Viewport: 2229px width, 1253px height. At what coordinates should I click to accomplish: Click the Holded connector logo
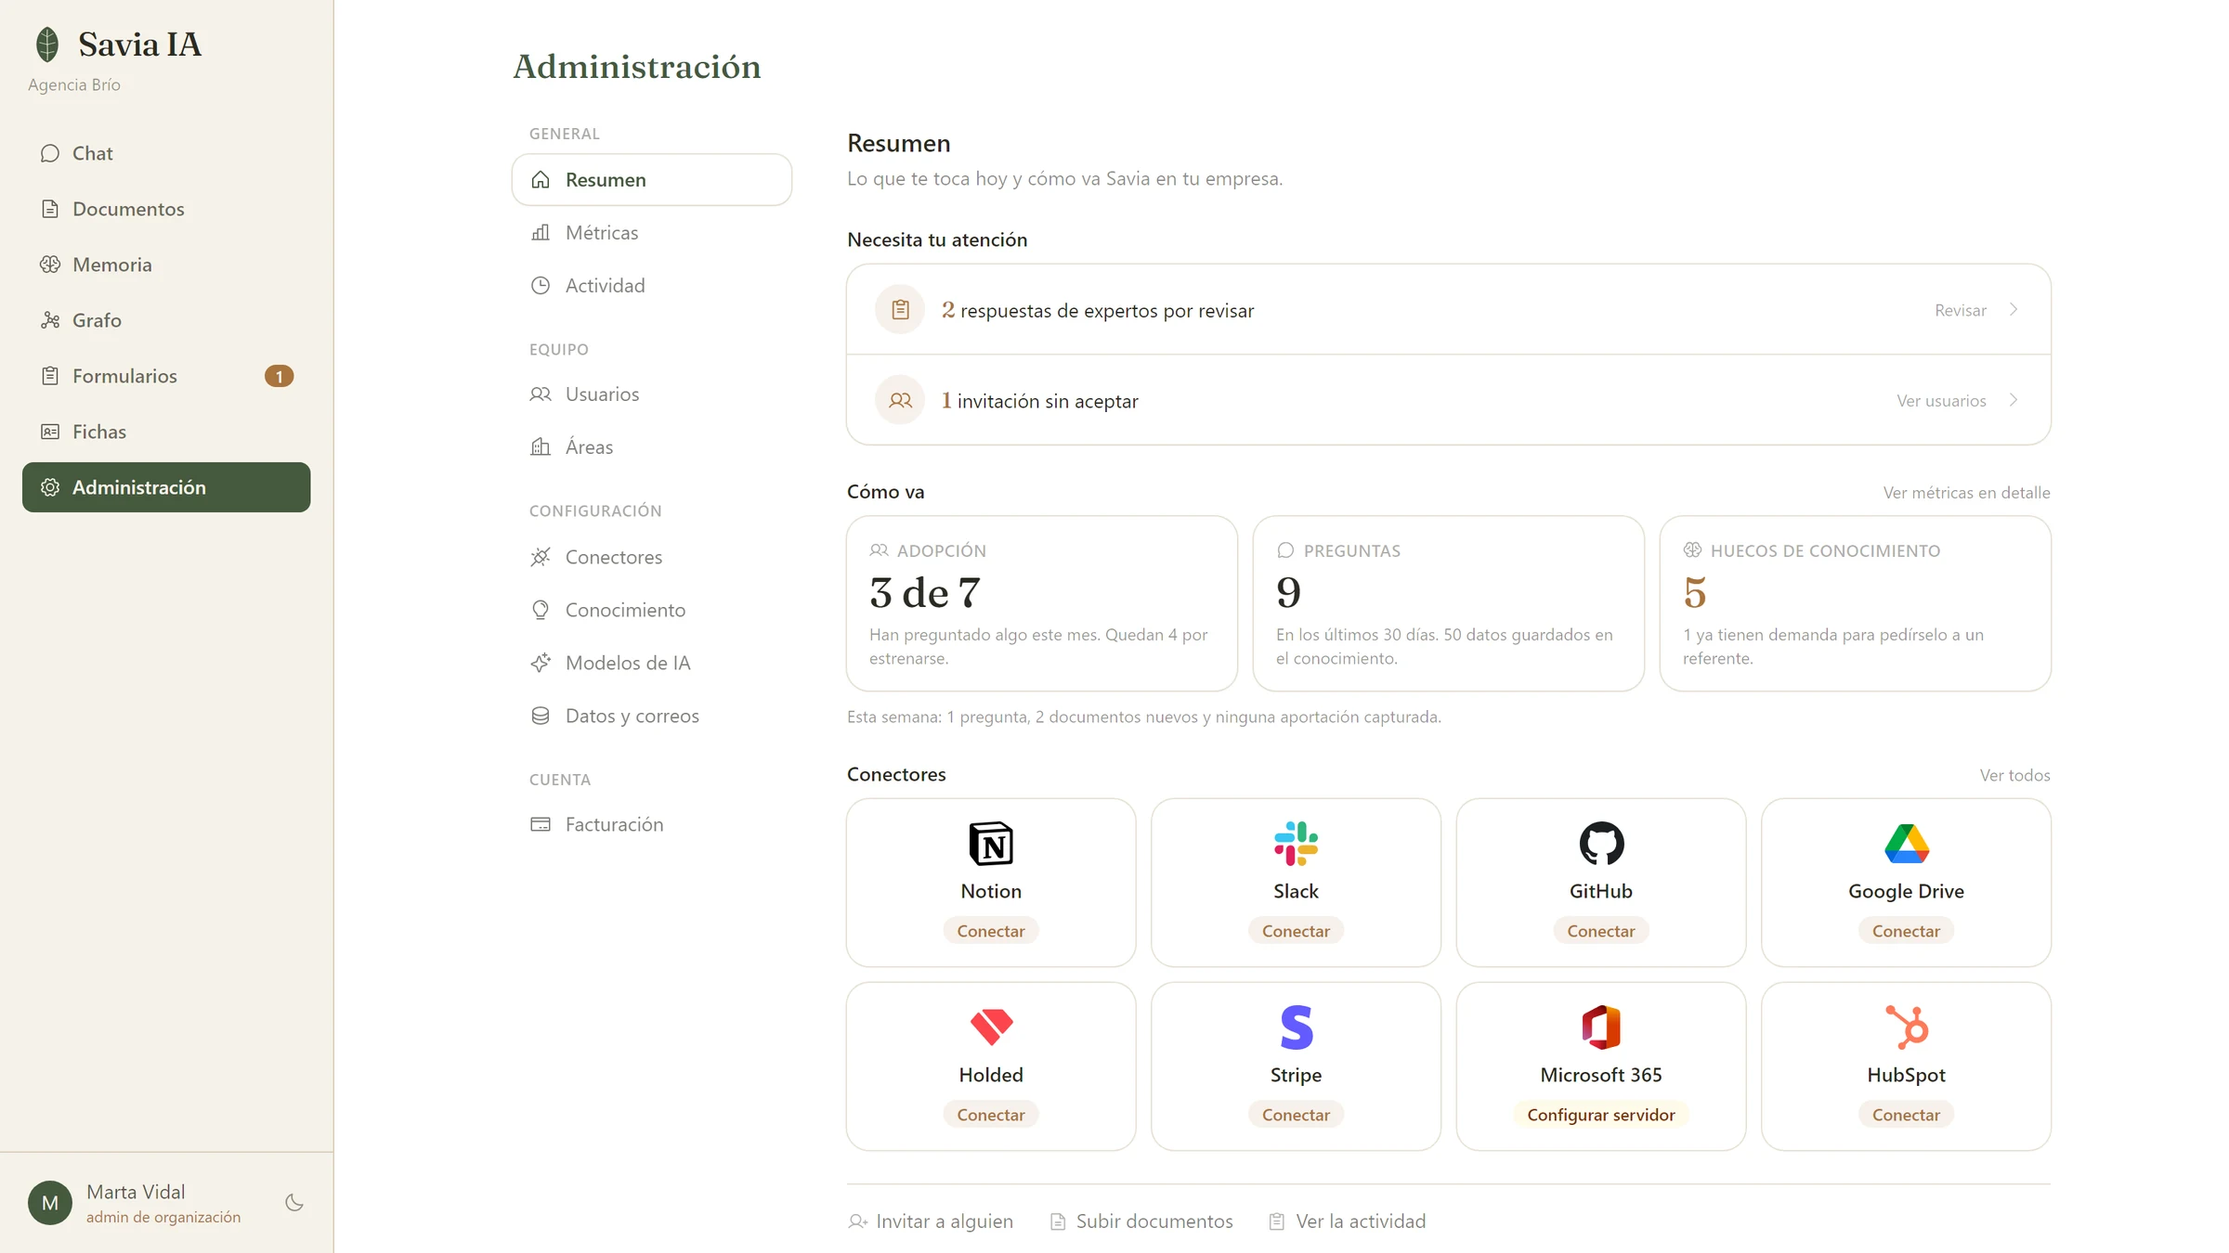click(991, 1027)
